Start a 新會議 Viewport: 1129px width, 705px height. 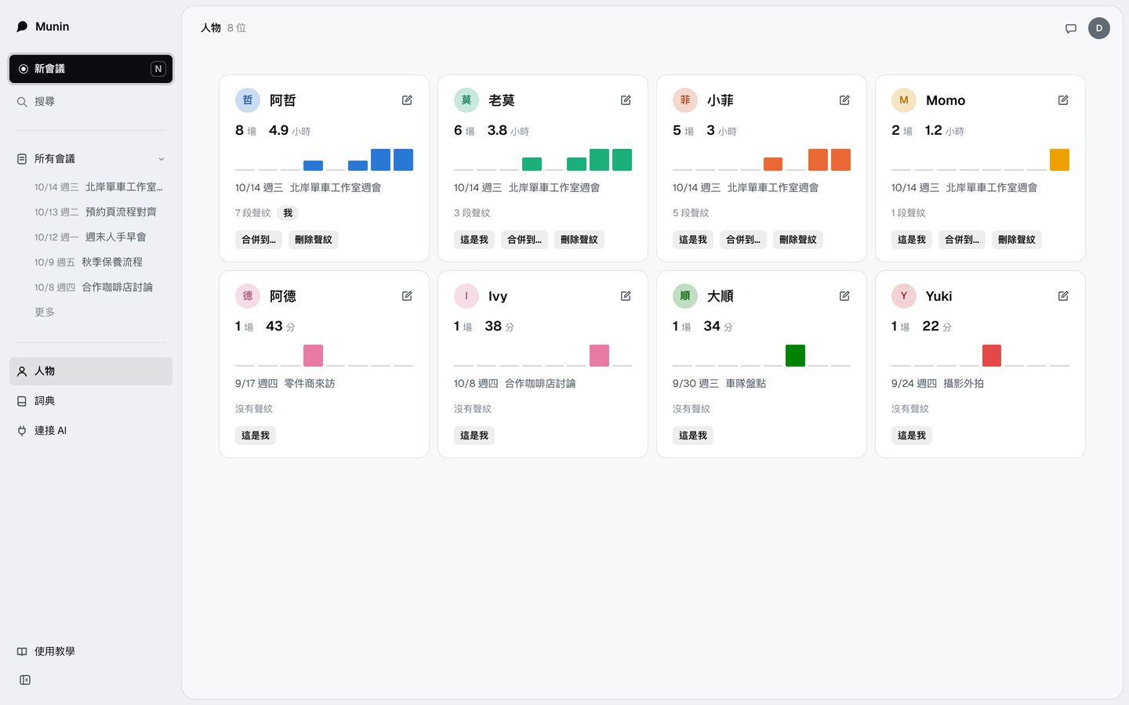pos(91,69)
